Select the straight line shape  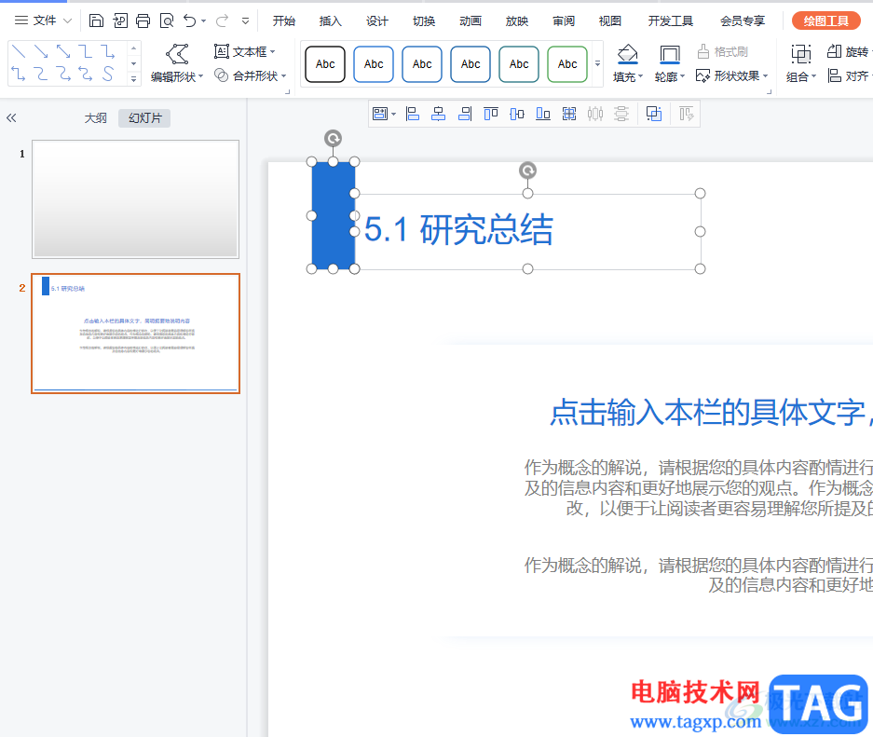(19, 52)
